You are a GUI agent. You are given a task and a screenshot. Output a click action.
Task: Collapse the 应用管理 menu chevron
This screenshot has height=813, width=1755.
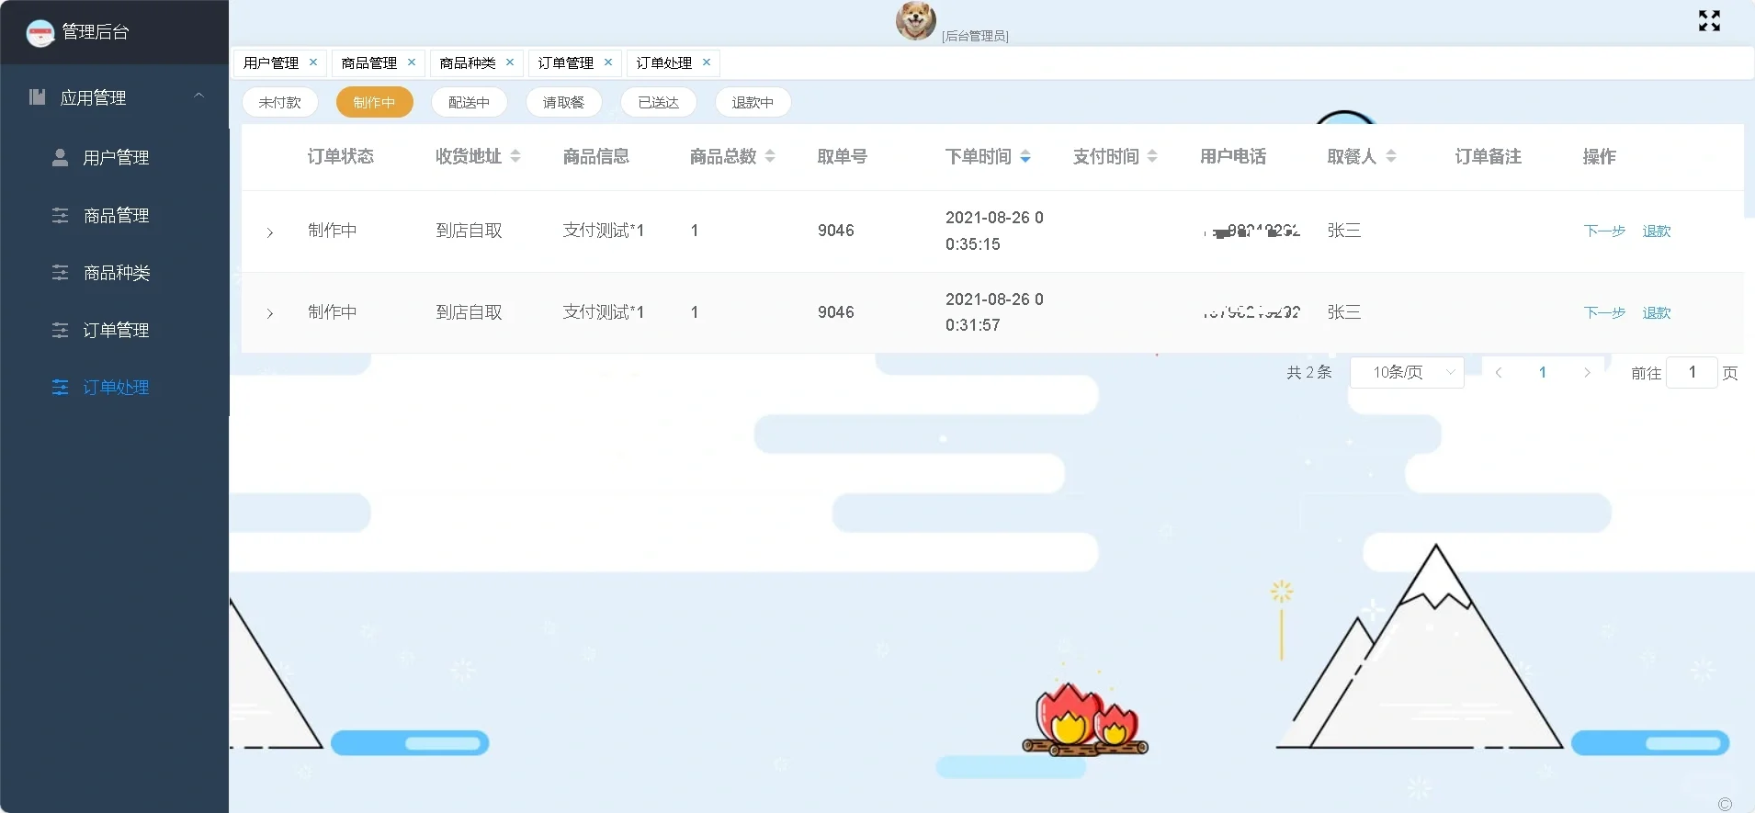[198, 96]
